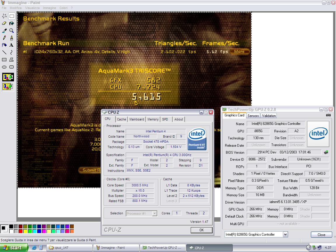Viewport: 336px width, 252px height.
Task: Click the Driver Version field in GPU-Z
Action: tap(288, 202)
